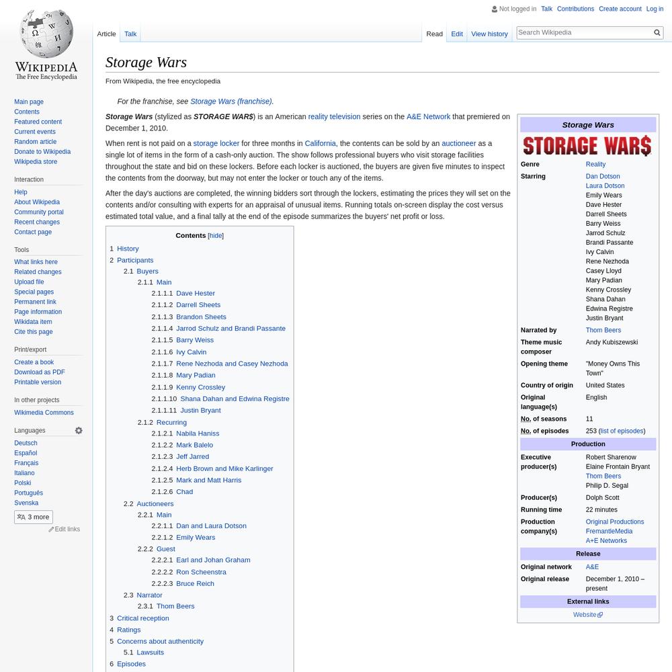Jump to Dave Hester section
The image size is (672, 672).
[x=196, y=293]
